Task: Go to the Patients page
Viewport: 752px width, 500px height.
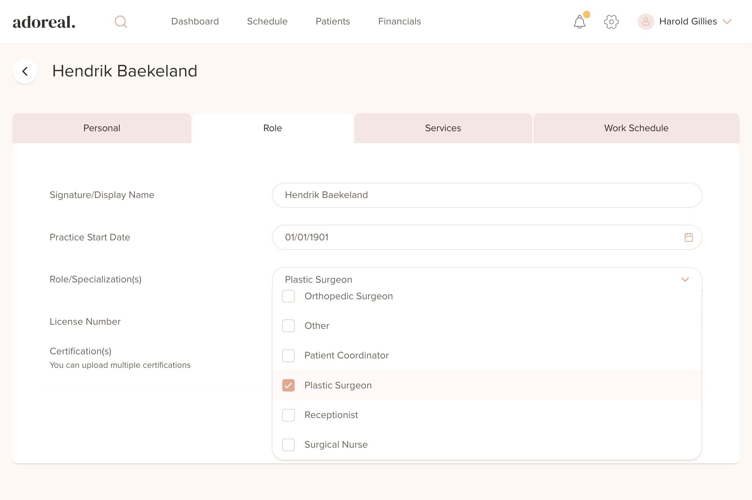Action: tap(333, 21)
